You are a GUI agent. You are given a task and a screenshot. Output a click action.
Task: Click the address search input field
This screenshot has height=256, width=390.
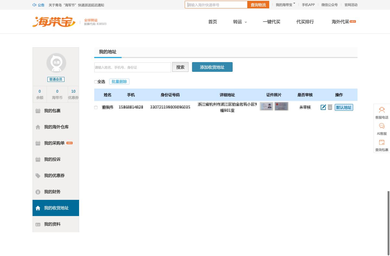[132, 67]
